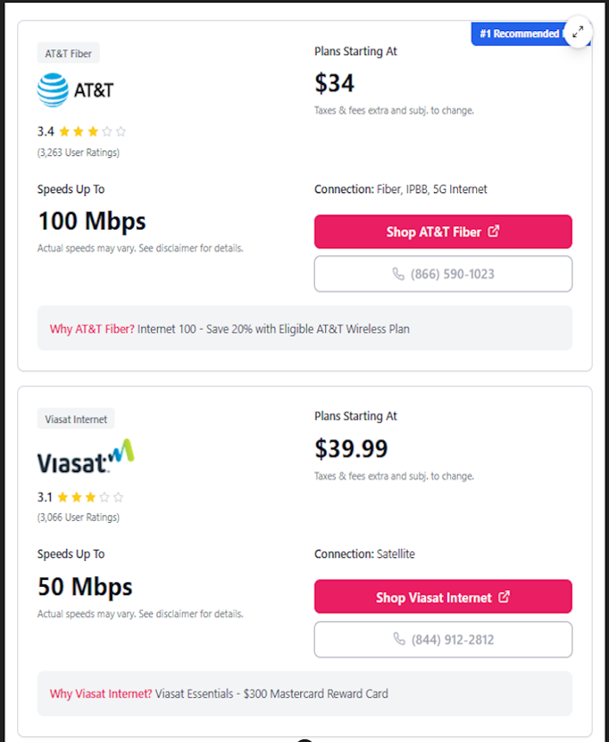
Task: Click the #1 Recommended badge
Action: pyautogui.click(x=518, y=33)
